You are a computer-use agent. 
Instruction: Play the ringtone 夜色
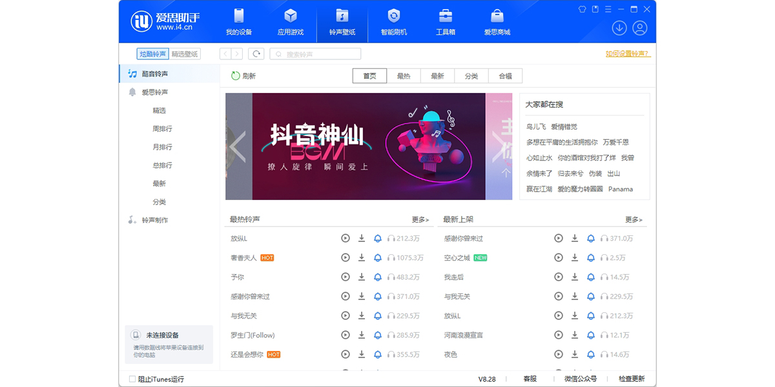click(x=559, y=355)
